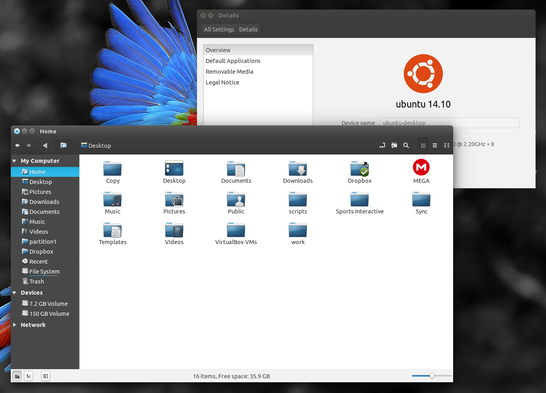This screenshot has width=546, height=393.
Task: Click the path bar scroll-left triangle button
Action: tap(45, 145)
